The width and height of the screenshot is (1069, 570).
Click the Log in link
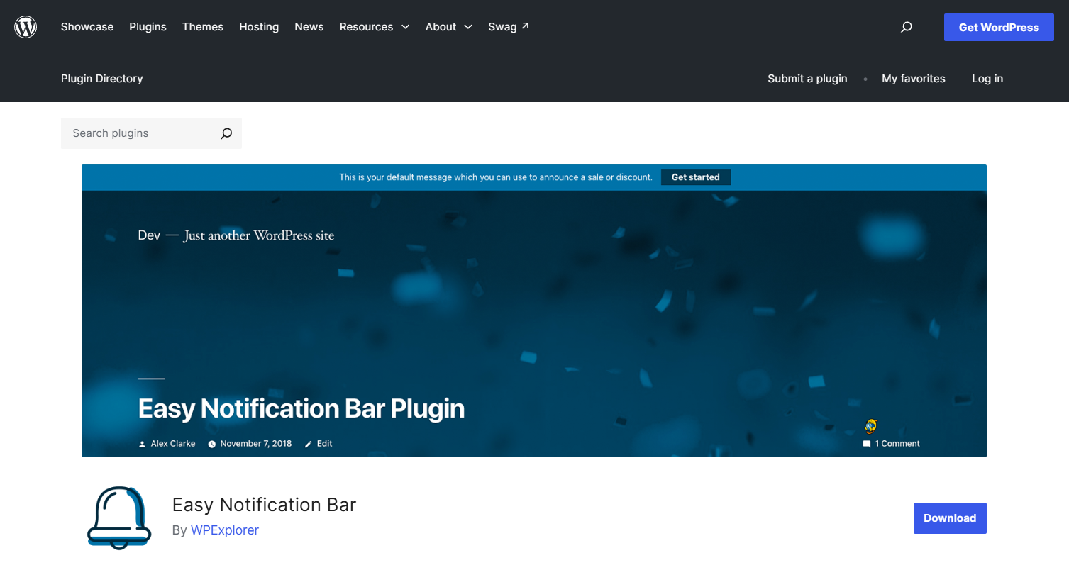[987, 79]
